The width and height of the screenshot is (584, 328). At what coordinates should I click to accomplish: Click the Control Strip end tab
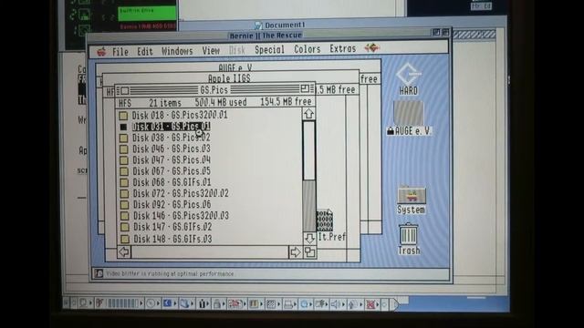395,304
